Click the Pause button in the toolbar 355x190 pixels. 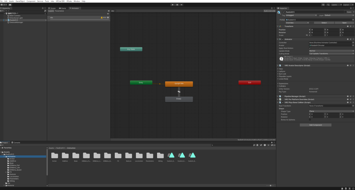[177, 5]
